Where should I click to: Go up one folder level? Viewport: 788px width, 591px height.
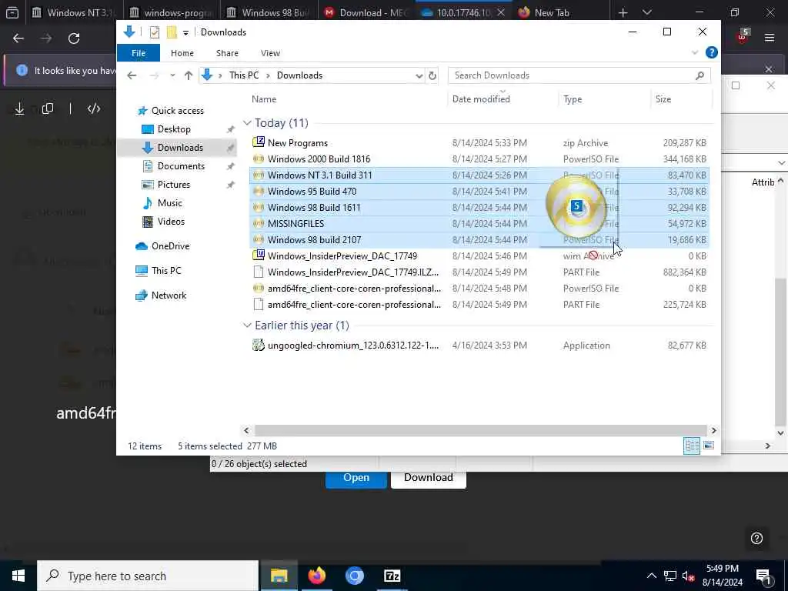(x=189, y=75)
